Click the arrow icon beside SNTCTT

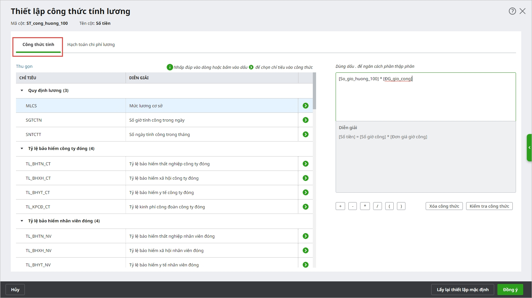(305, 134)
